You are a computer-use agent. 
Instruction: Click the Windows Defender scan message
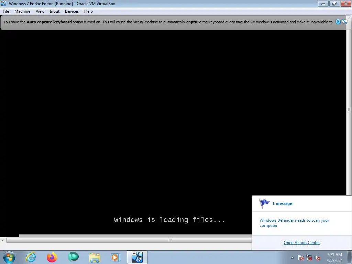click(x=294, y=223)
